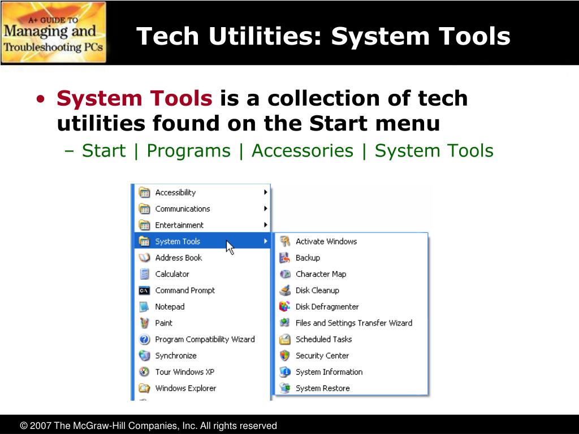Select Character Map menu item
The image size is (579, 434).
[x=321, y=274]
